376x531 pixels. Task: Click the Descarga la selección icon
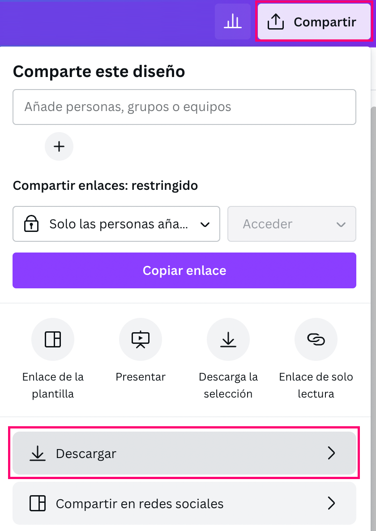tap(228, 340)
